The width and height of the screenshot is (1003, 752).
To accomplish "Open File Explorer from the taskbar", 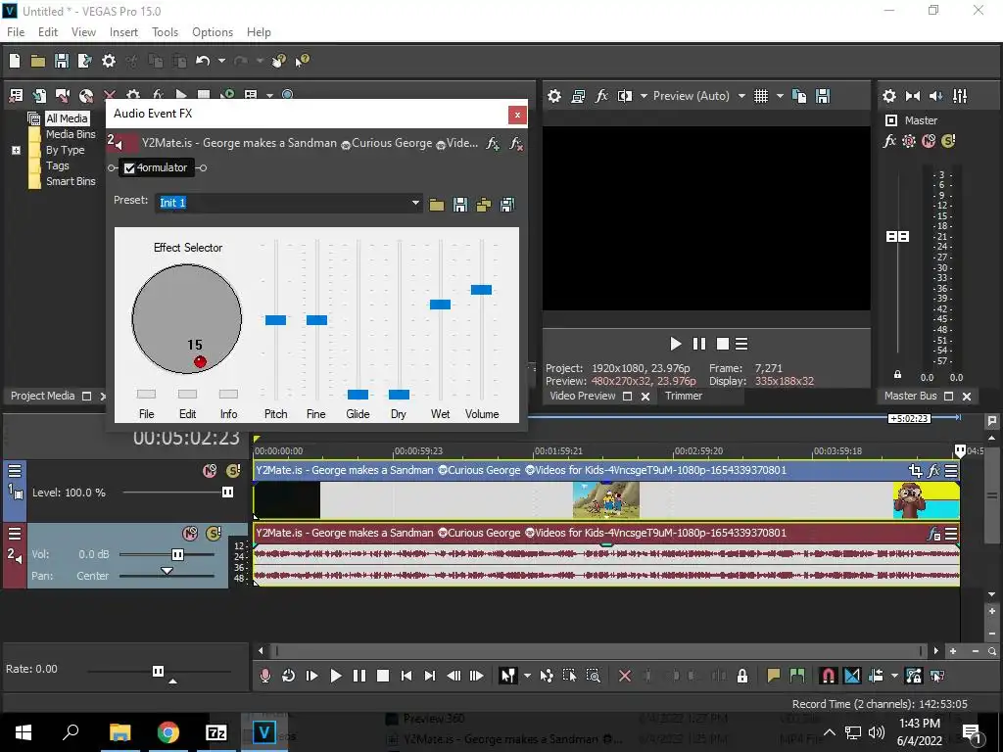I will coord(119,732).
